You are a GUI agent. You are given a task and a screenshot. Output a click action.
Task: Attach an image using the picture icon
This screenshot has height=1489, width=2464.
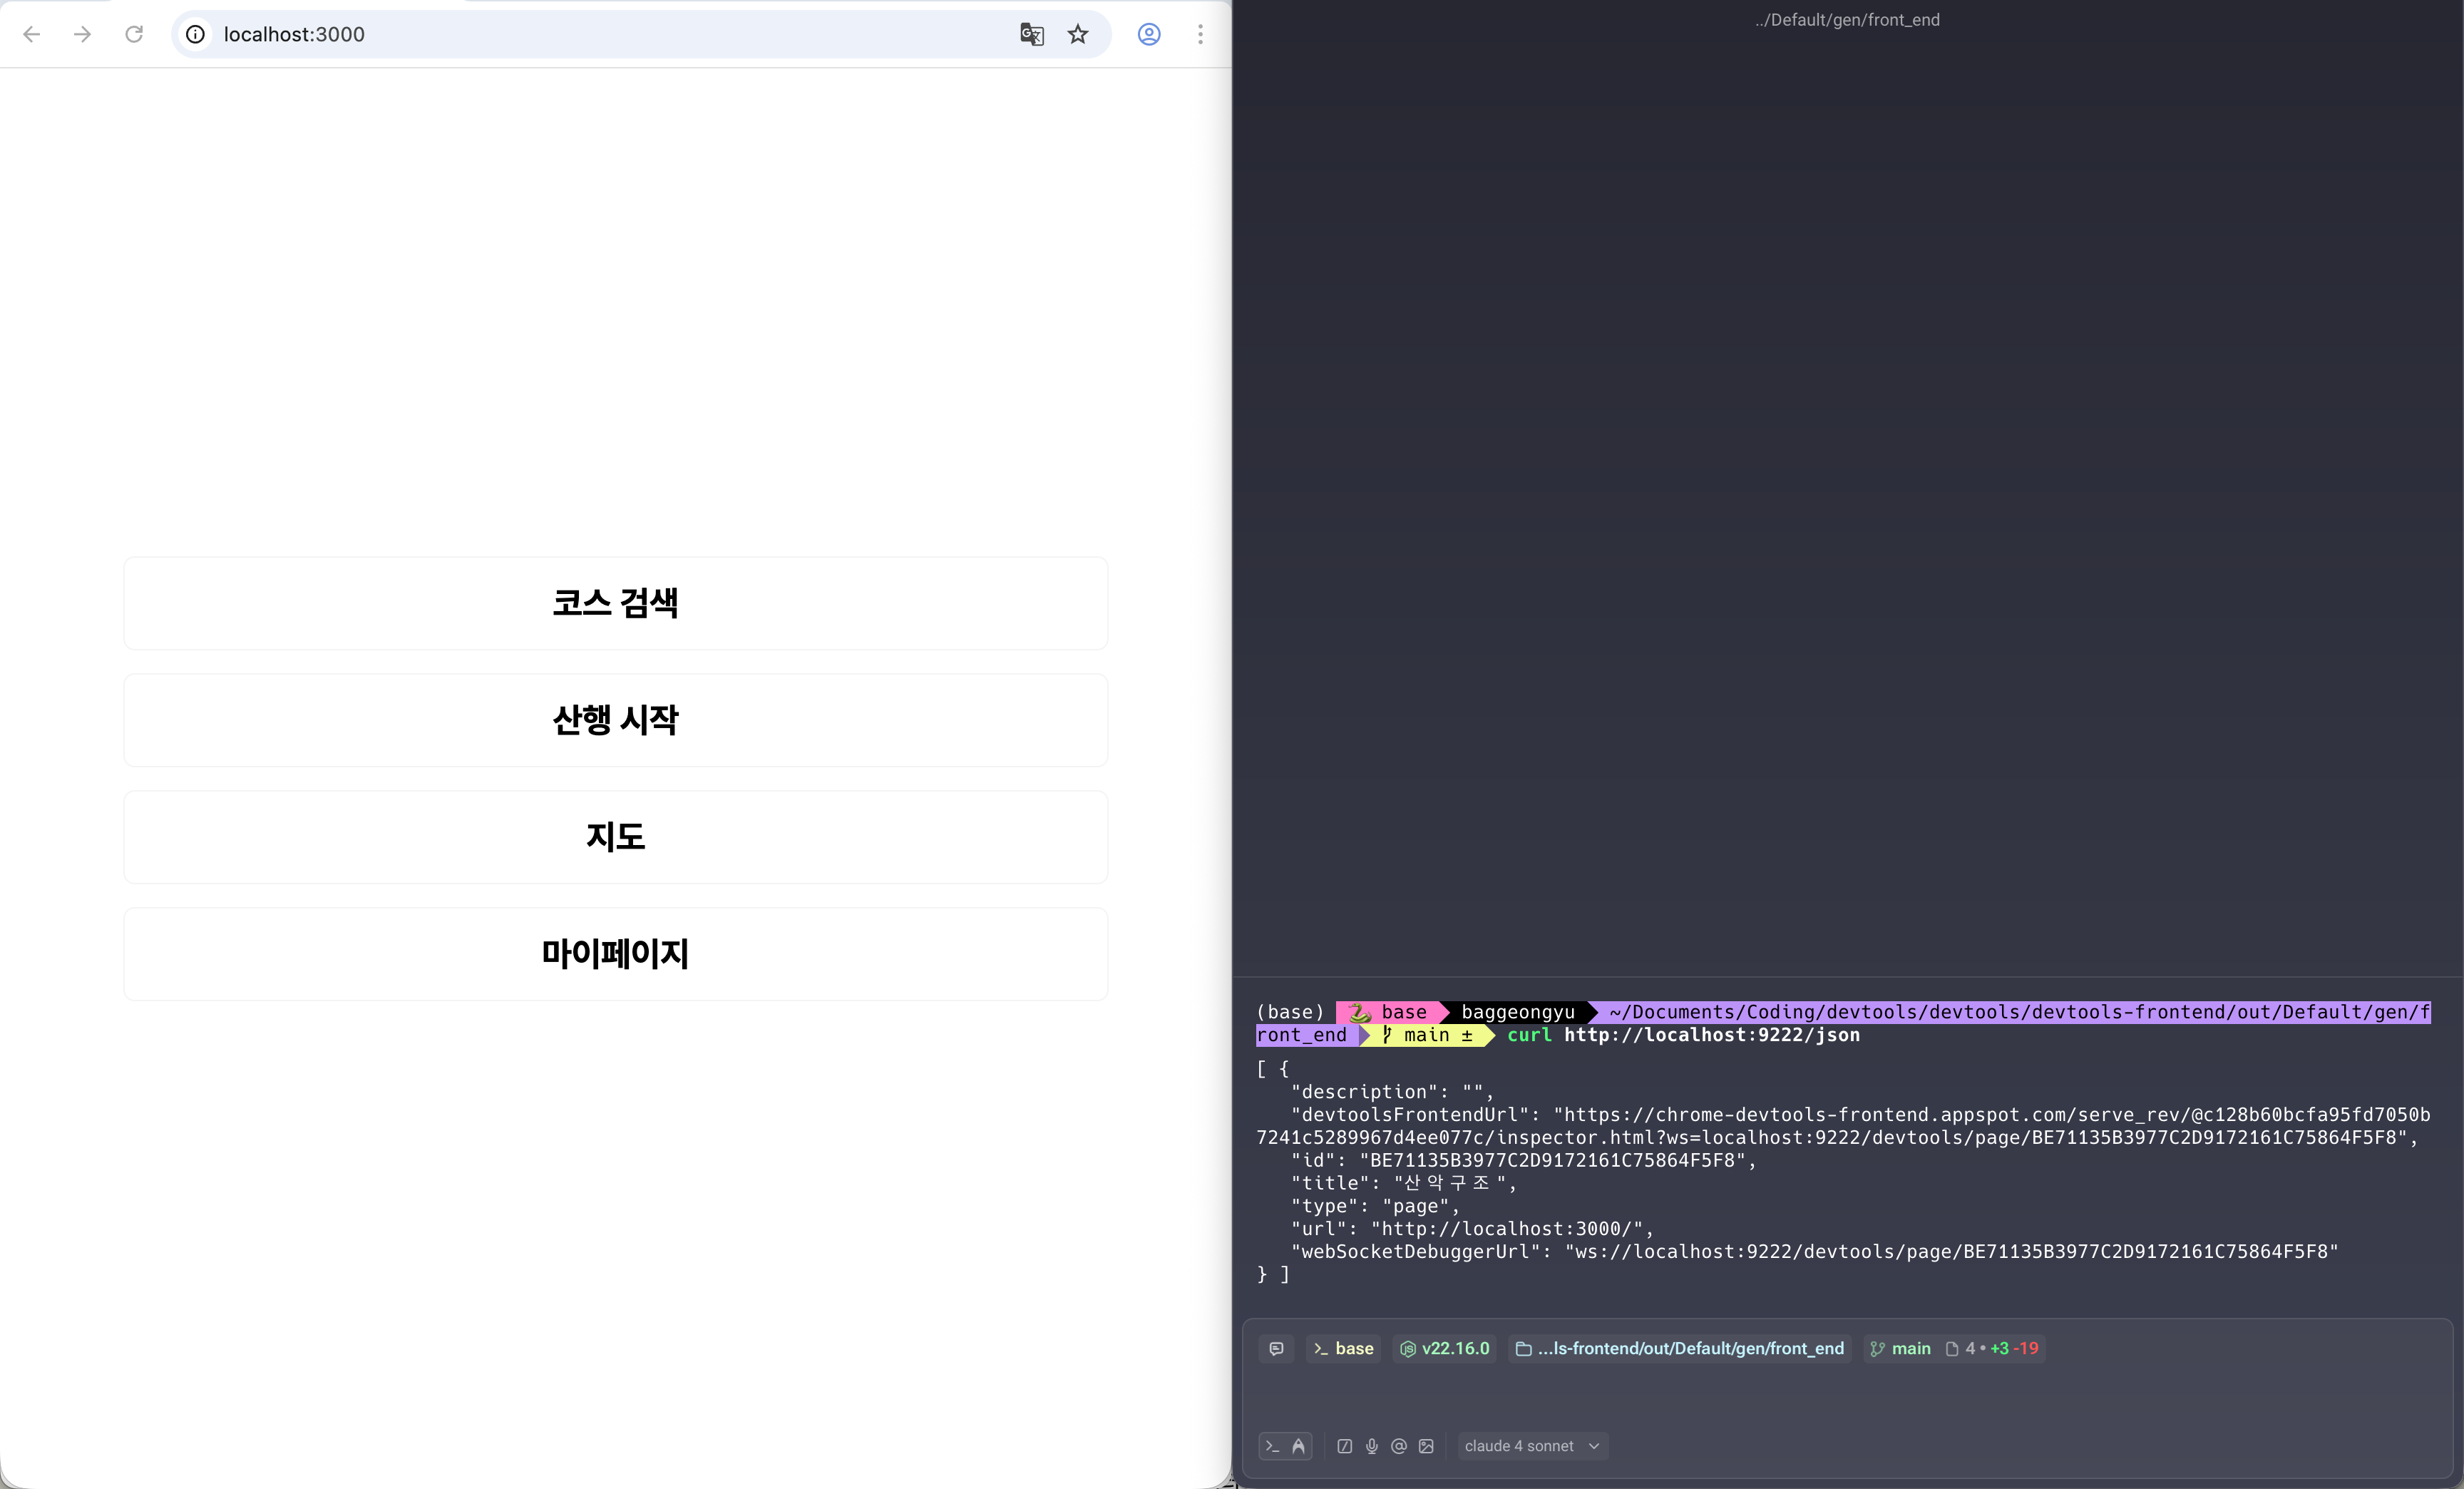point(1426,1446)
